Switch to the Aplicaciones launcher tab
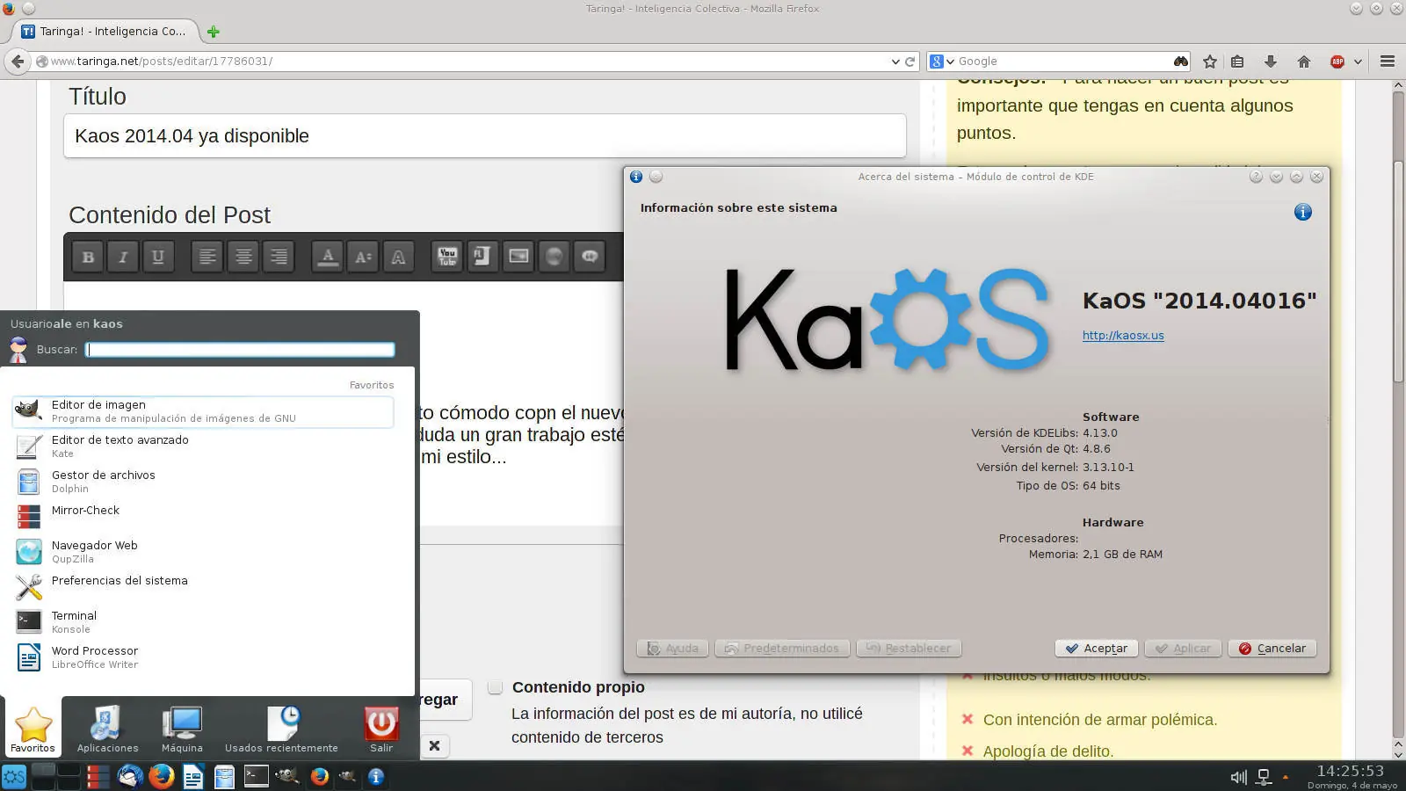The image size is (1406, 791). pyautogui.click(x=107, y=729)
